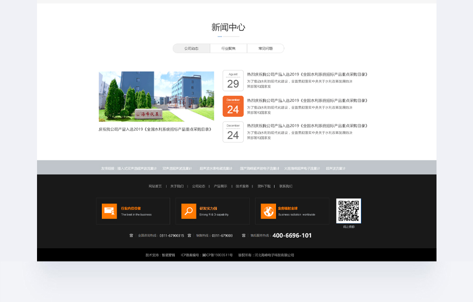Open the caption link under building photo
Screen dimensions: 473x302
point(155,129)
